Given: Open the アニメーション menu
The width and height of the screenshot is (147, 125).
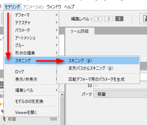Looking at the screenshot, I should (33, 7).
